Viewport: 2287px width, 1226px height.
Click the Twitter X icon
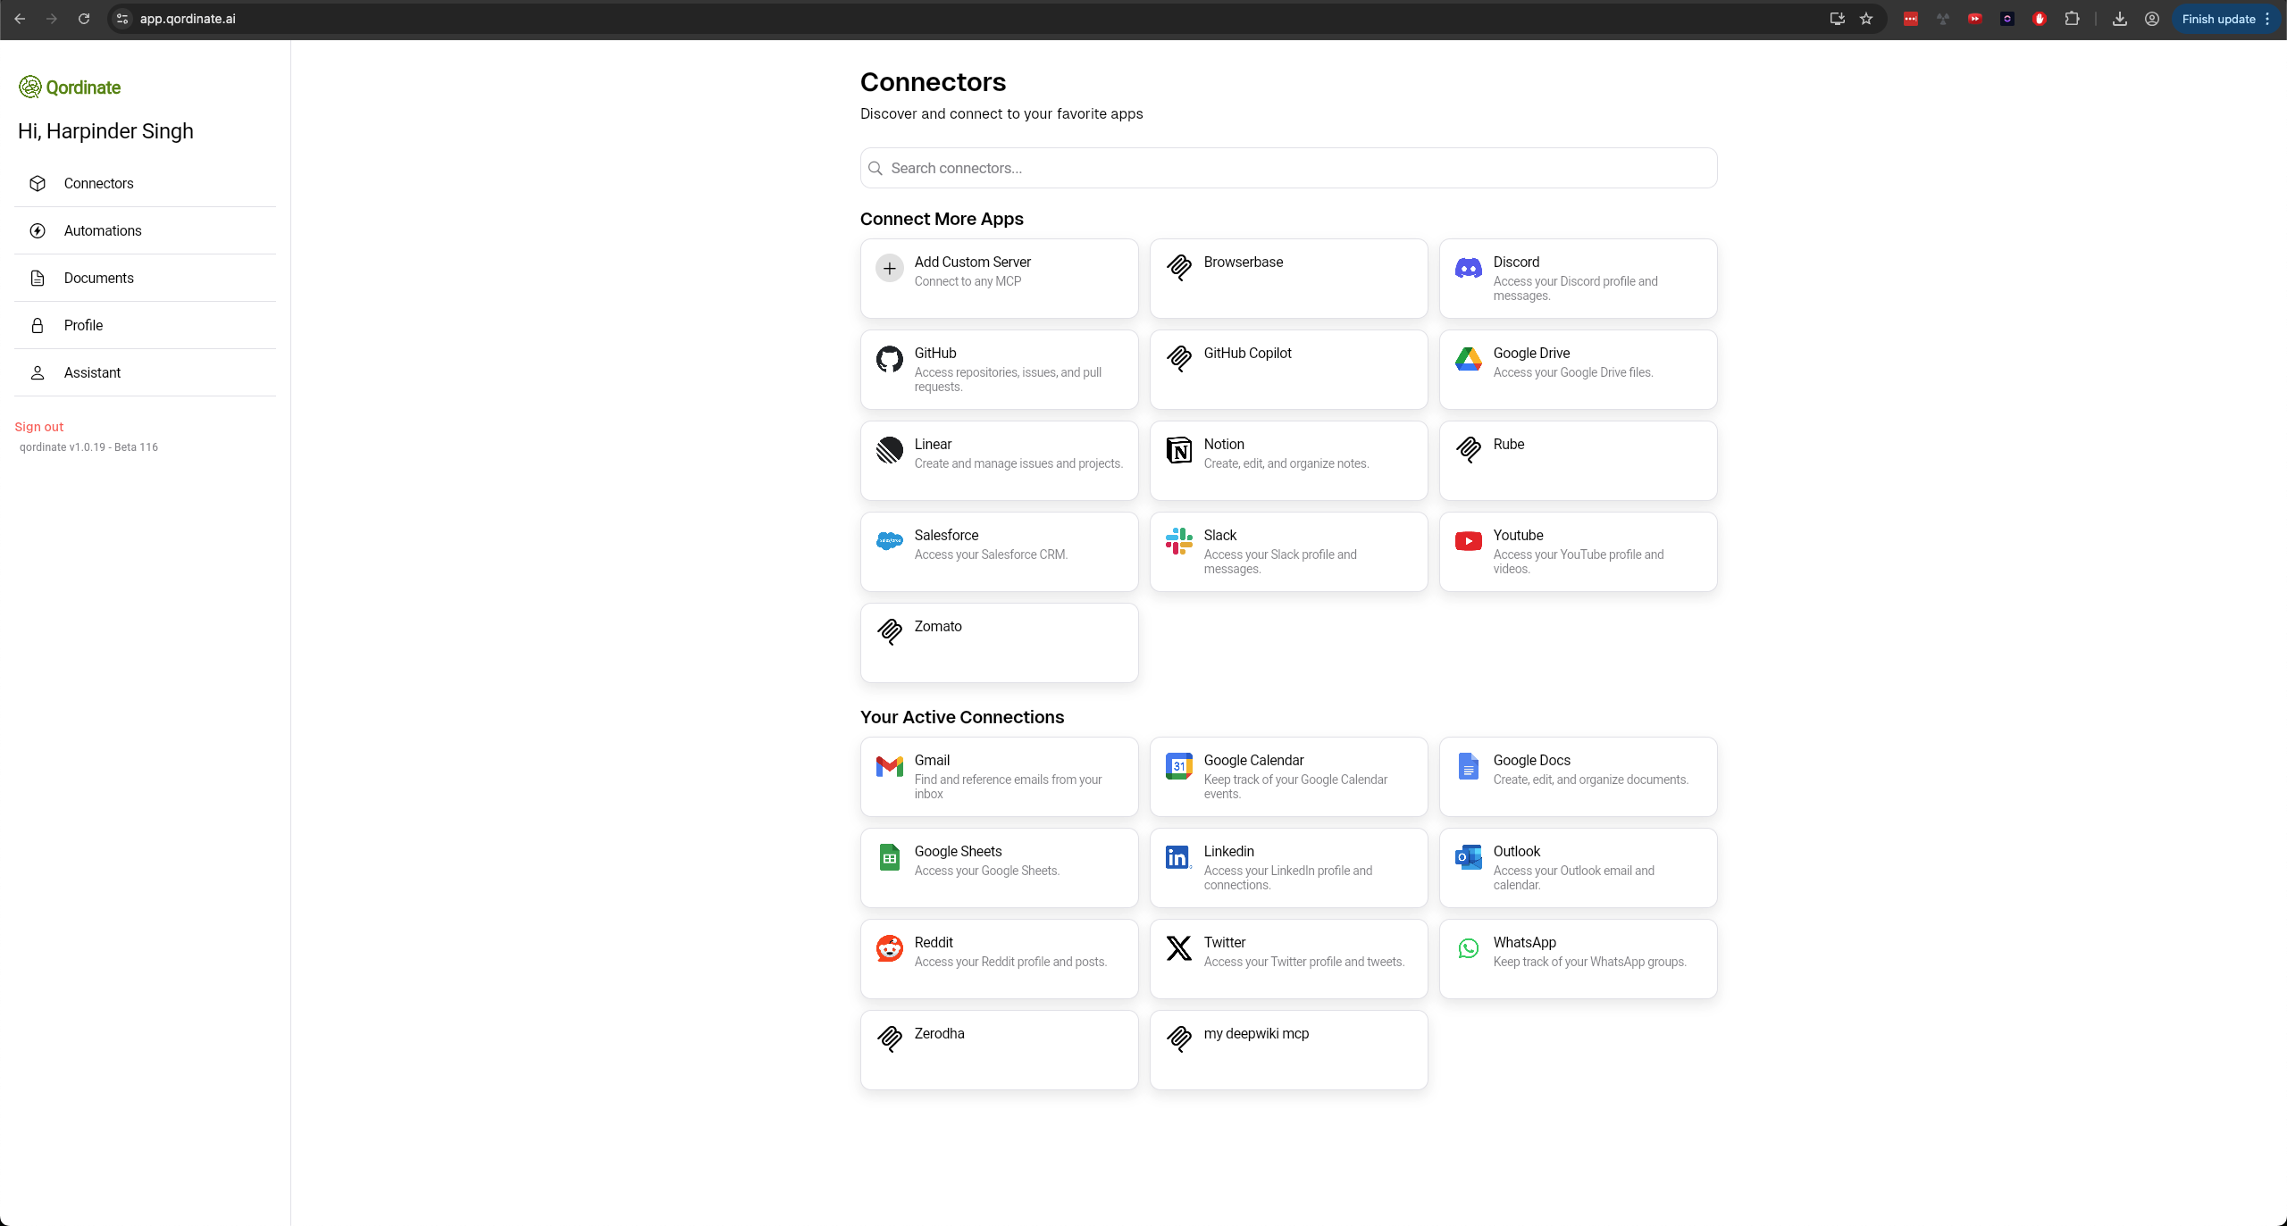tap(1178, 948)
